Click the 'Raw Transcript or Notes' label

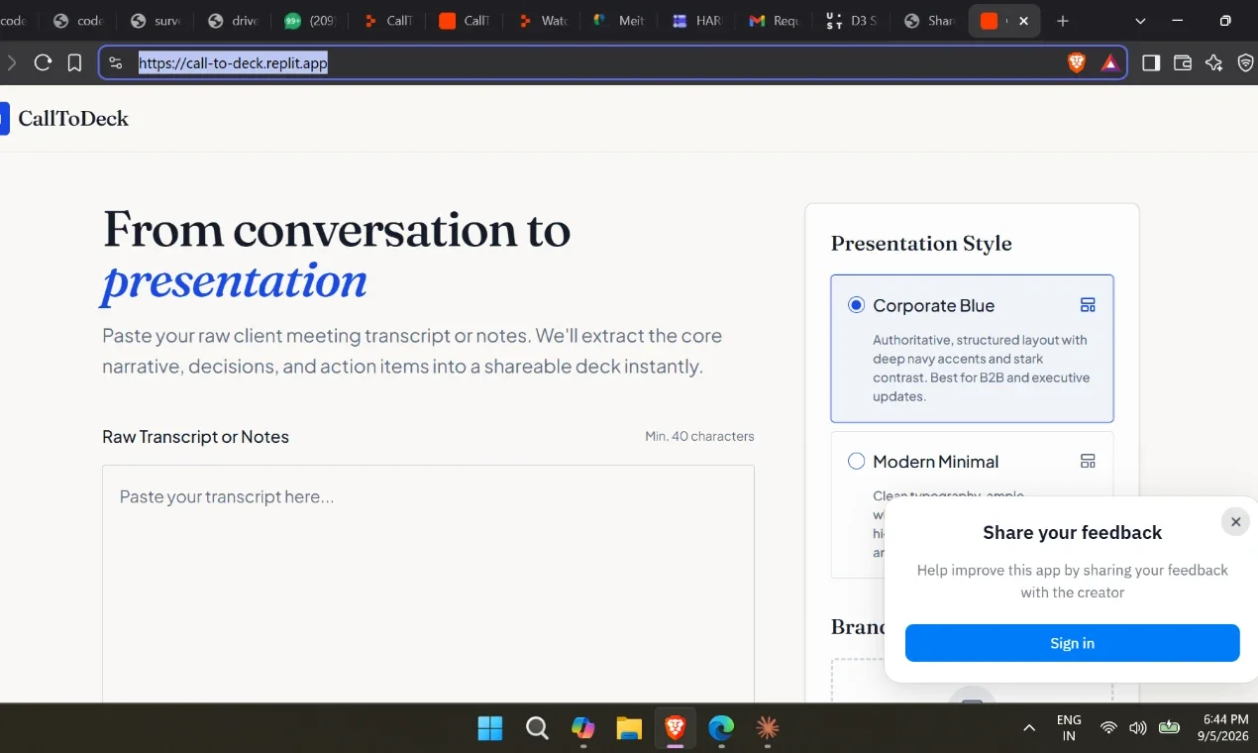(x=195, y=437)
